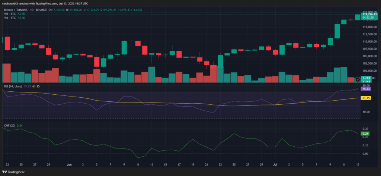Click the 40.00 level on the RSI scale
This screenshot has width=381, height=176.
coord(365,112)
